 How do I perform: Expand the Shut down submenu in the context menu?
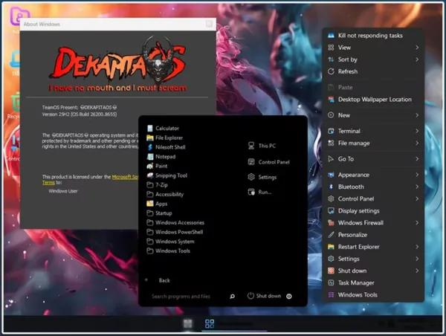click(373, 271)
